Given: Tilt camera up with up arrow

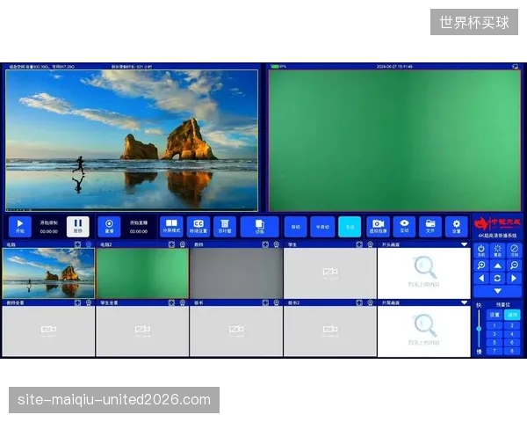Looking at the screenshot, I should click(x=498, y=266).
